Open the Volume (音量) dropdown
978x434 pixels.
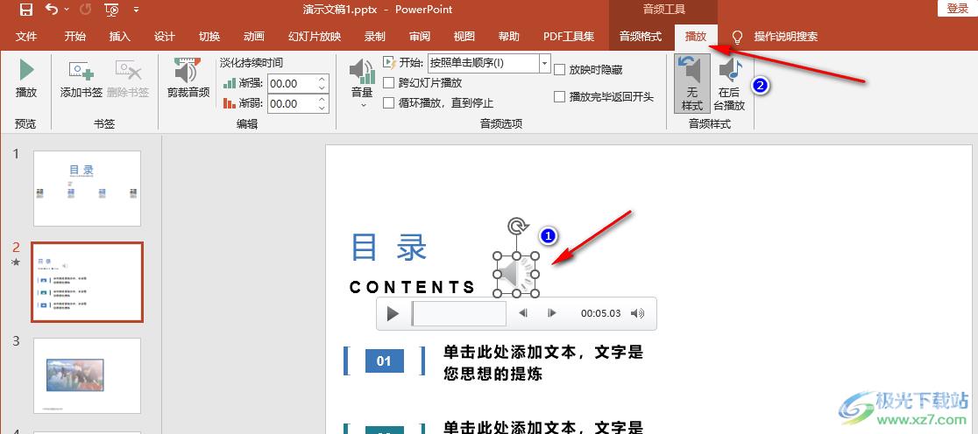pyautogui.click(x=363, y=83)
